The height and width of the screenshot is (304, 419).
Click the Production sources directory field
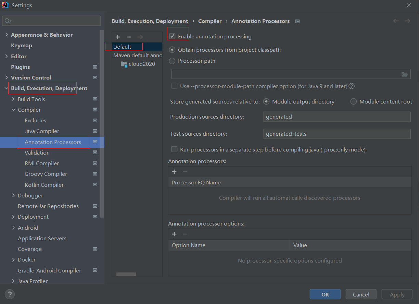click(x=337, y=117)
